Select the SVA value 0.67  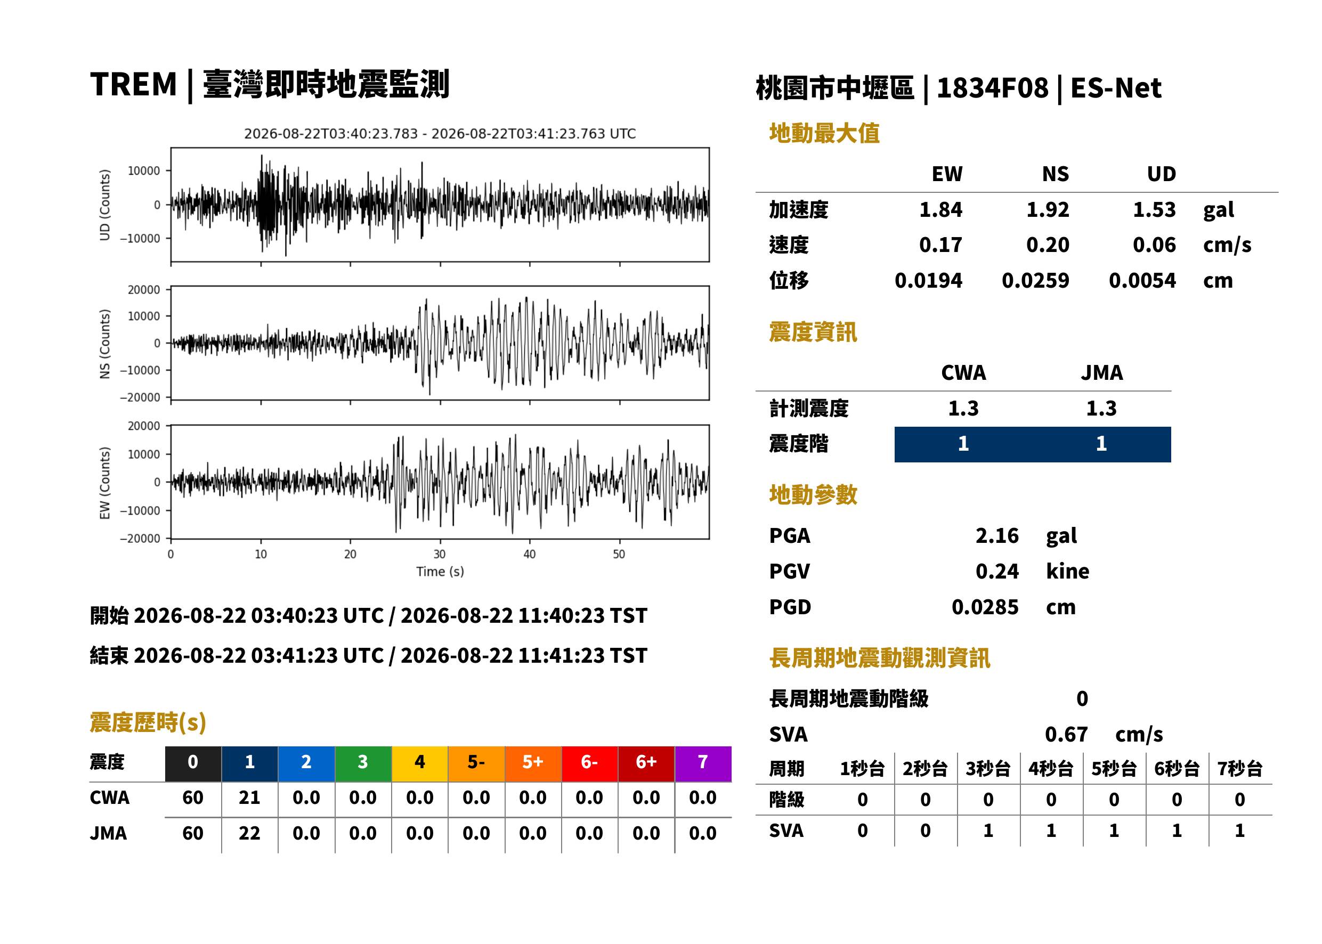[1066, 734]
